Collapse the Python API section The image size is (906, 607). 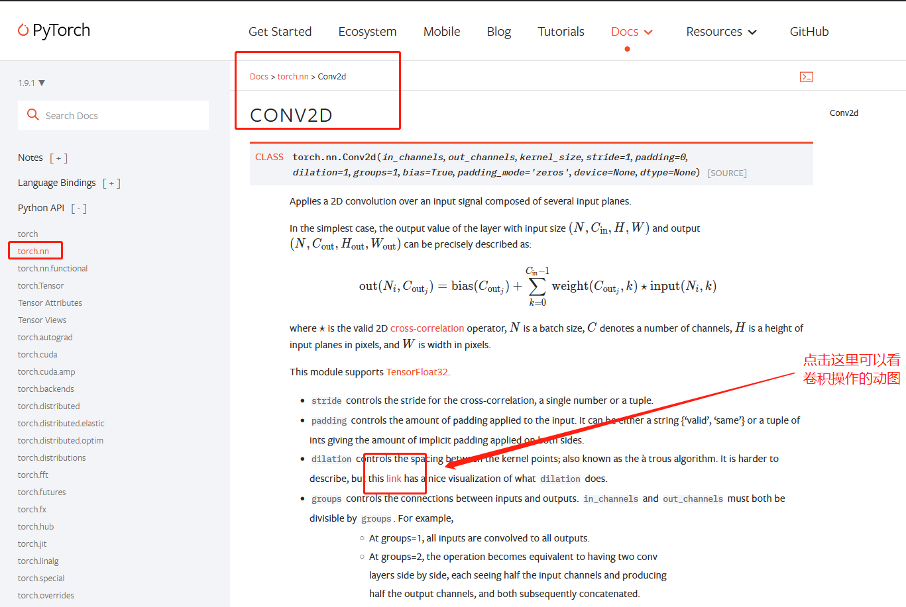[79, 208]
